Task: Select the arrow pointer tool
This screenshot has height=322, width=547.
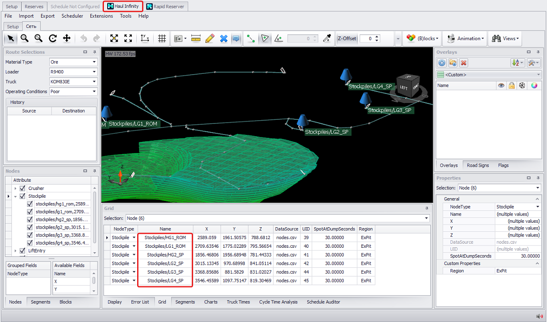Action: 11,39
